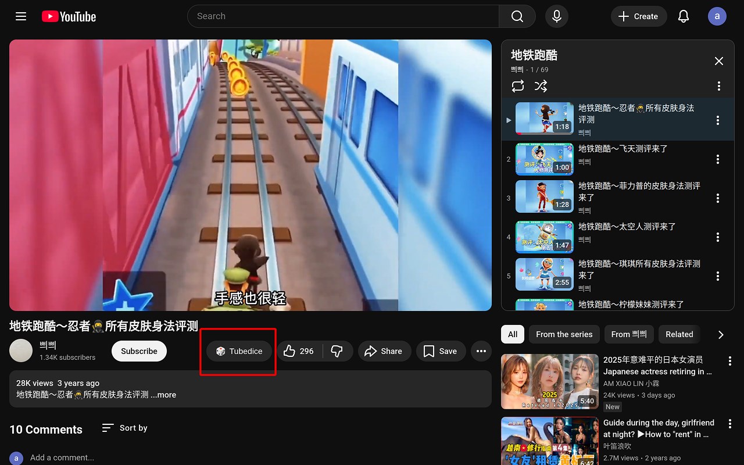Image resolution: width=744 pixels, height=465 pixels.
Task: Save the video to a playlist
Action: (441, 351)
